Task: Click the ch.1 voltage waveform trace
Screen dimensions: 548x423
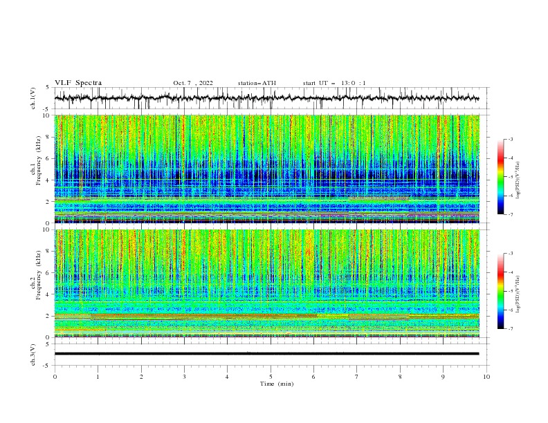Action: pos(266,98)
